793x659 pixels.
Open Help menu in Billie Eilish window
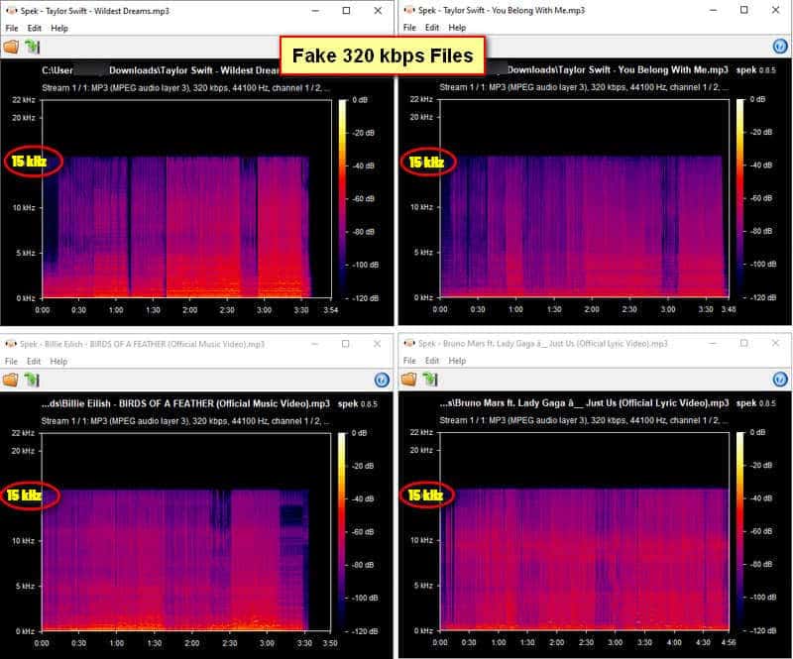(58, 361)
